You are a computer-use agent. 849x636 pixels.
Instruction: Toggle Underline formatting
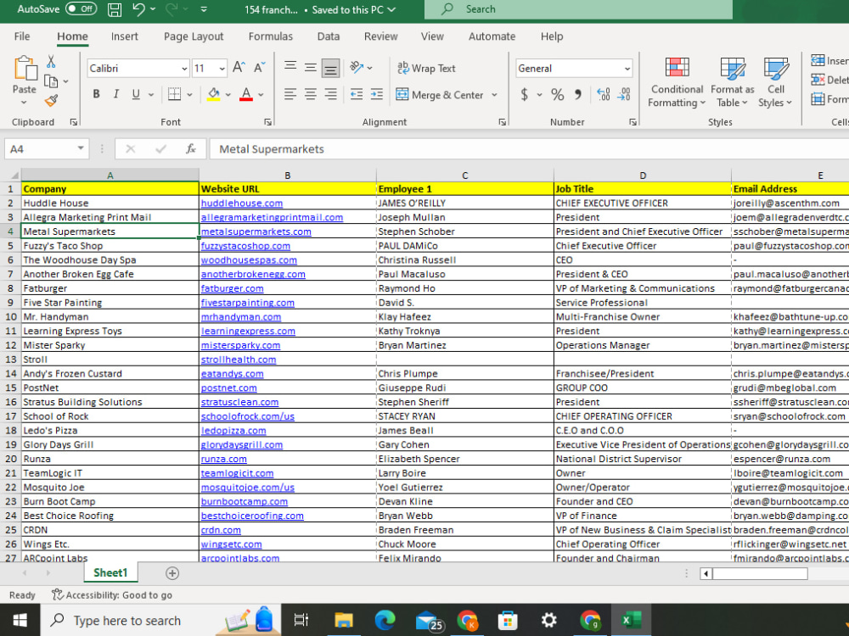click(136, 94)
